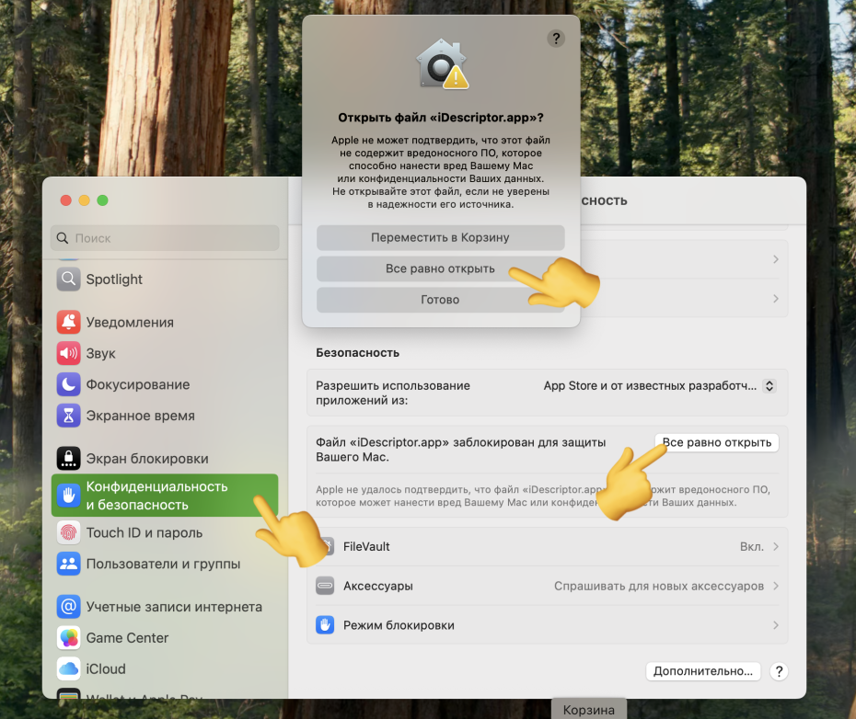This screenshot has height=719, width=856.
Task: Open Уведомления settings pane
Action: coord(165,323)
